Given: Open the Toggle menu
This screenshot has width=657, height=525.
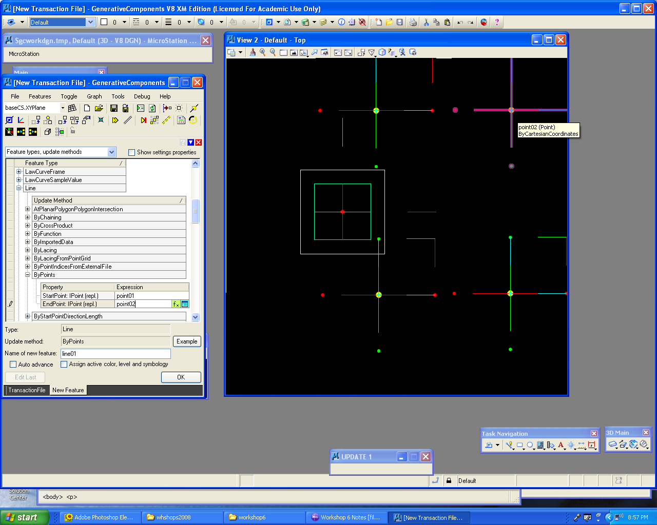Looking at the screenshot, I should click(69, 96).
